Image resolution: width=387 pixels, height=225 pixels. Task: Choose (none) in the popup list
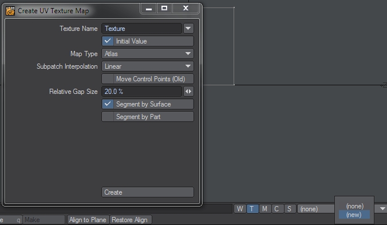tap(354, 206)
